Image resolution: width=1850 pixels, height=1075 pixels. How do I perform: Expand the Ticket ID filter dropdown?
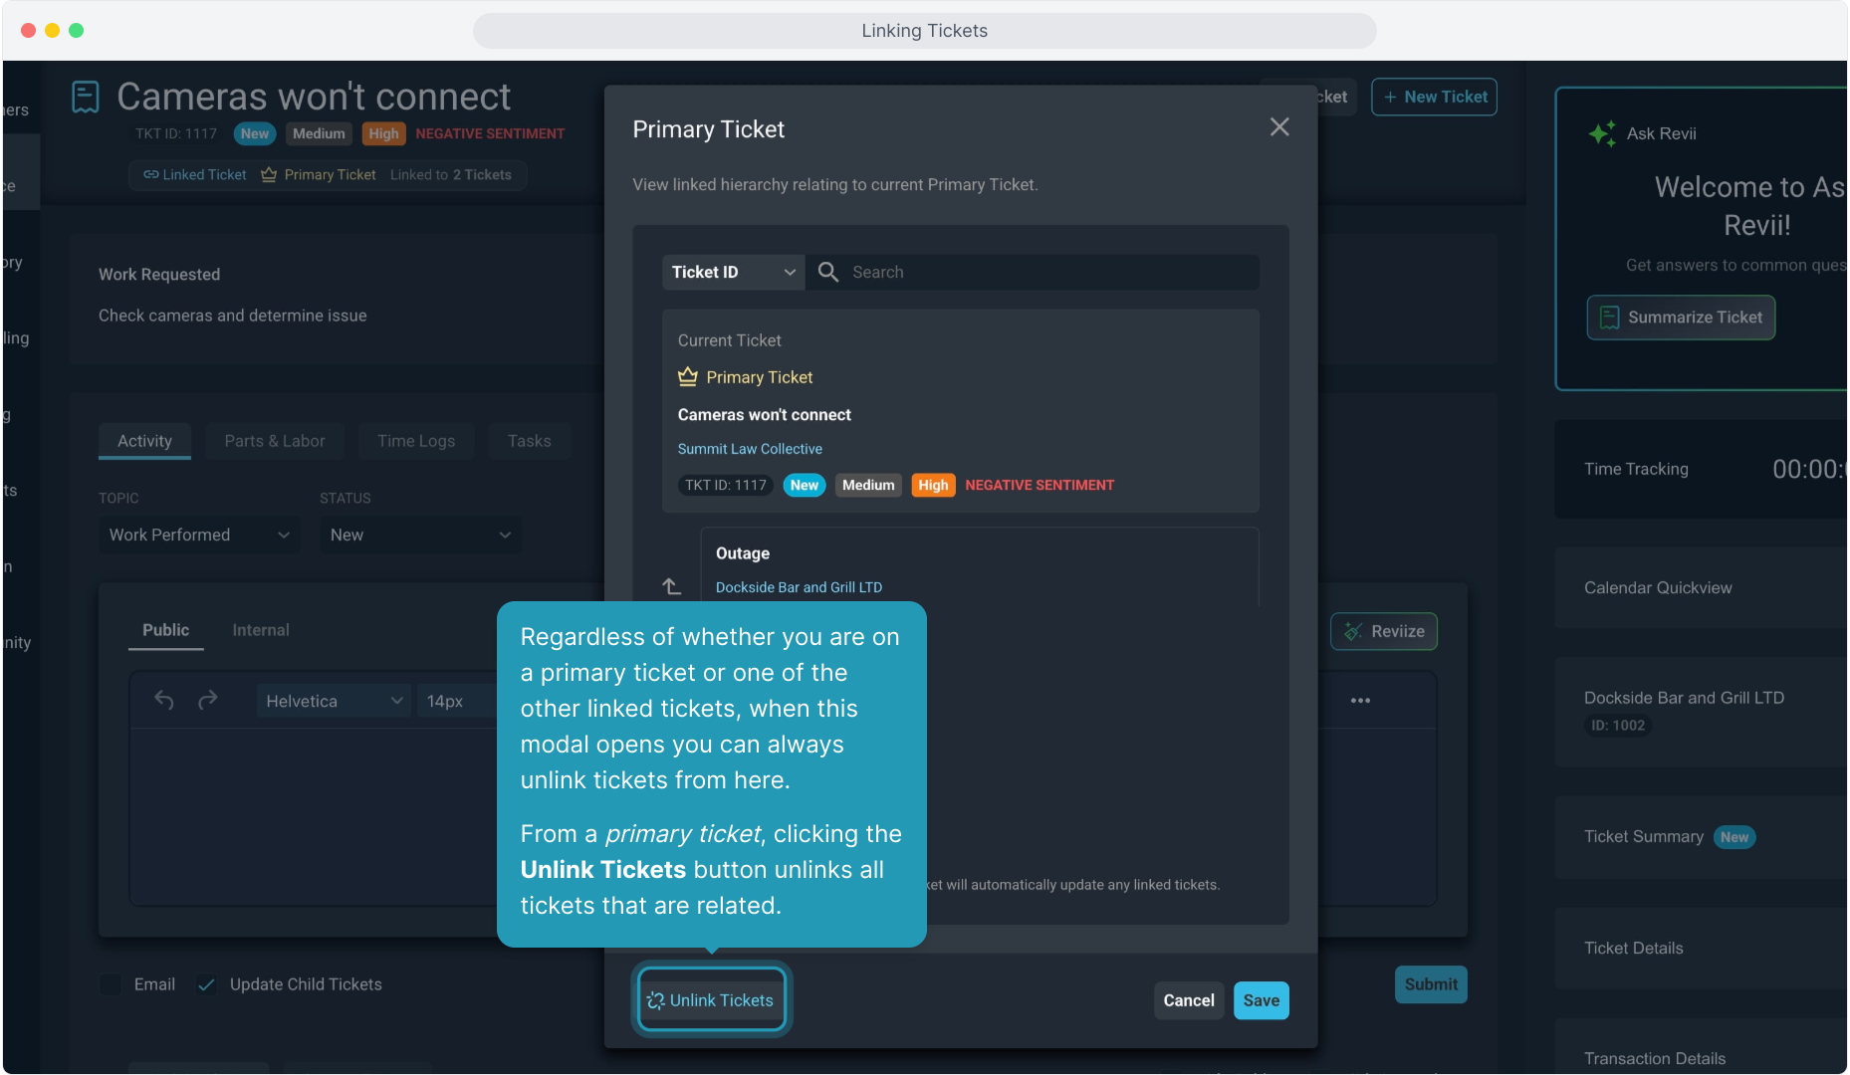tap(733, 272)
